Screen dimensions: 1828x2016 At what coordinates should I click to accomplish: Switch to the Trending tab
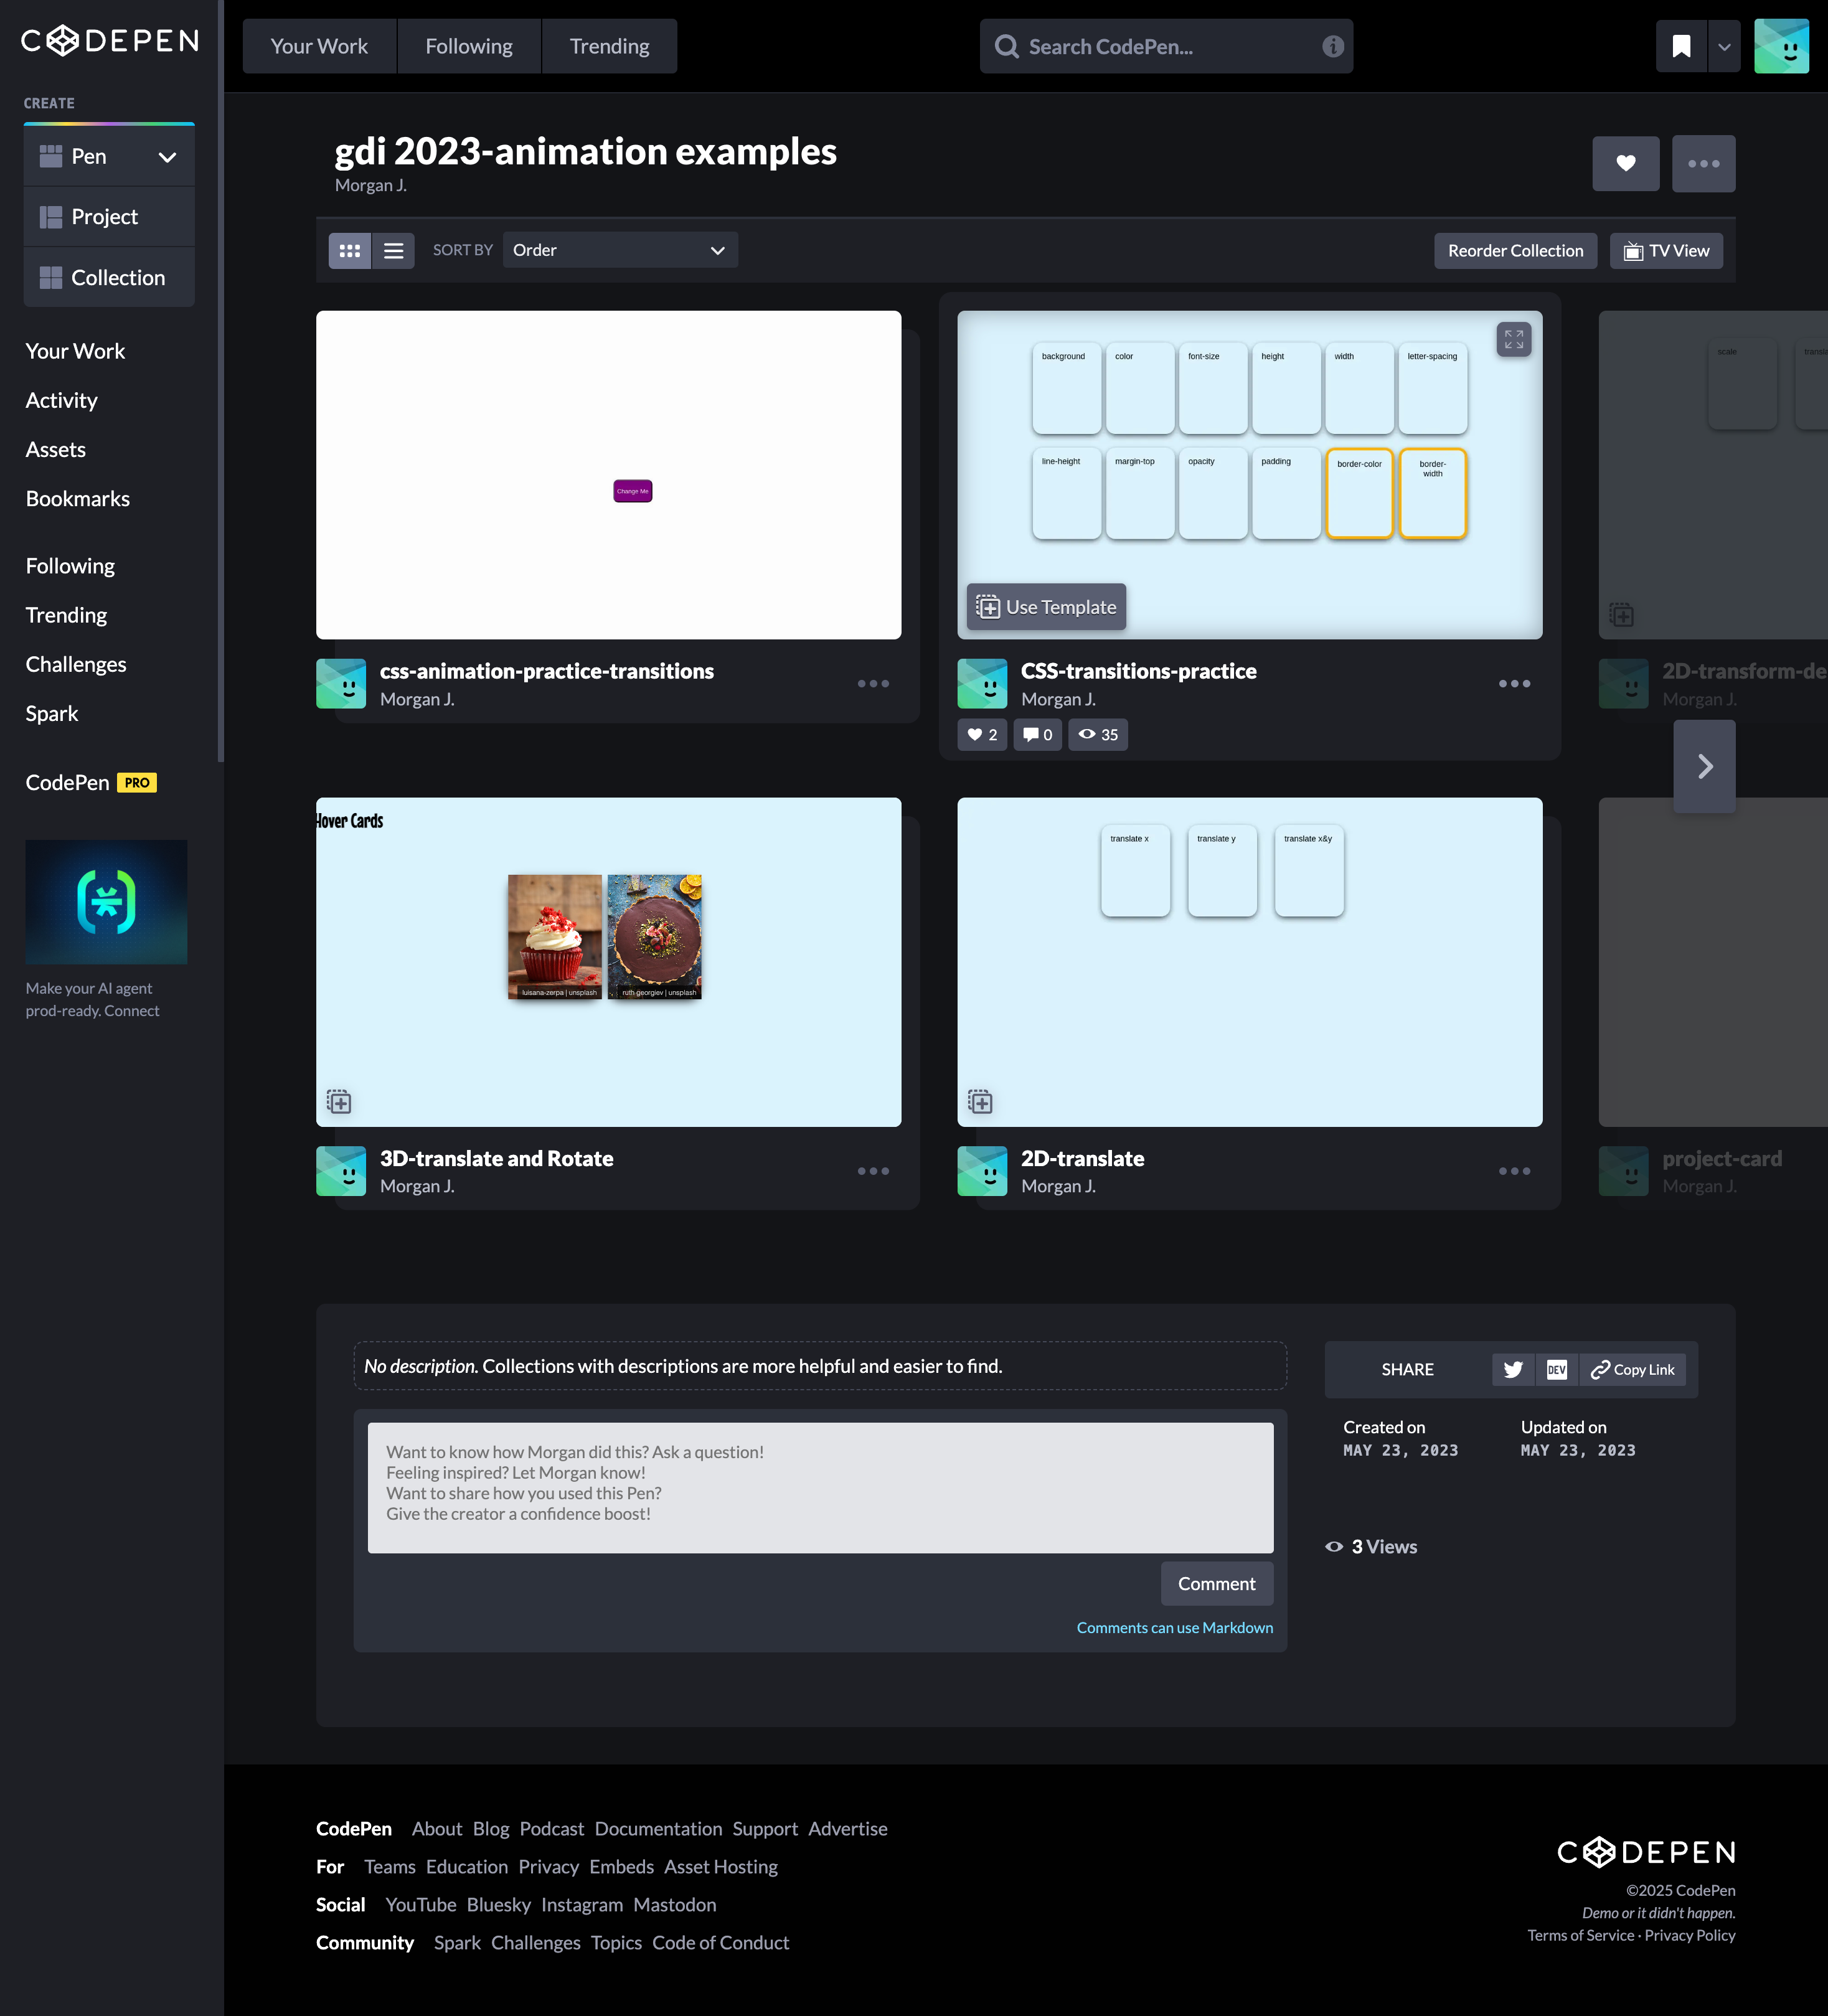(609, 46)
